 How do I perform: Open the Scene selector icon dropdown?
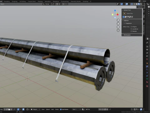140,1
